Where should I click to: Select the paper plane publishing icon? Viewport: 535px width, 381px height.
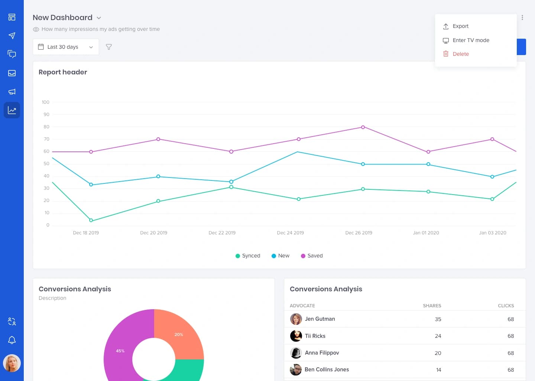pyautogui.click(x=12, y=36)
